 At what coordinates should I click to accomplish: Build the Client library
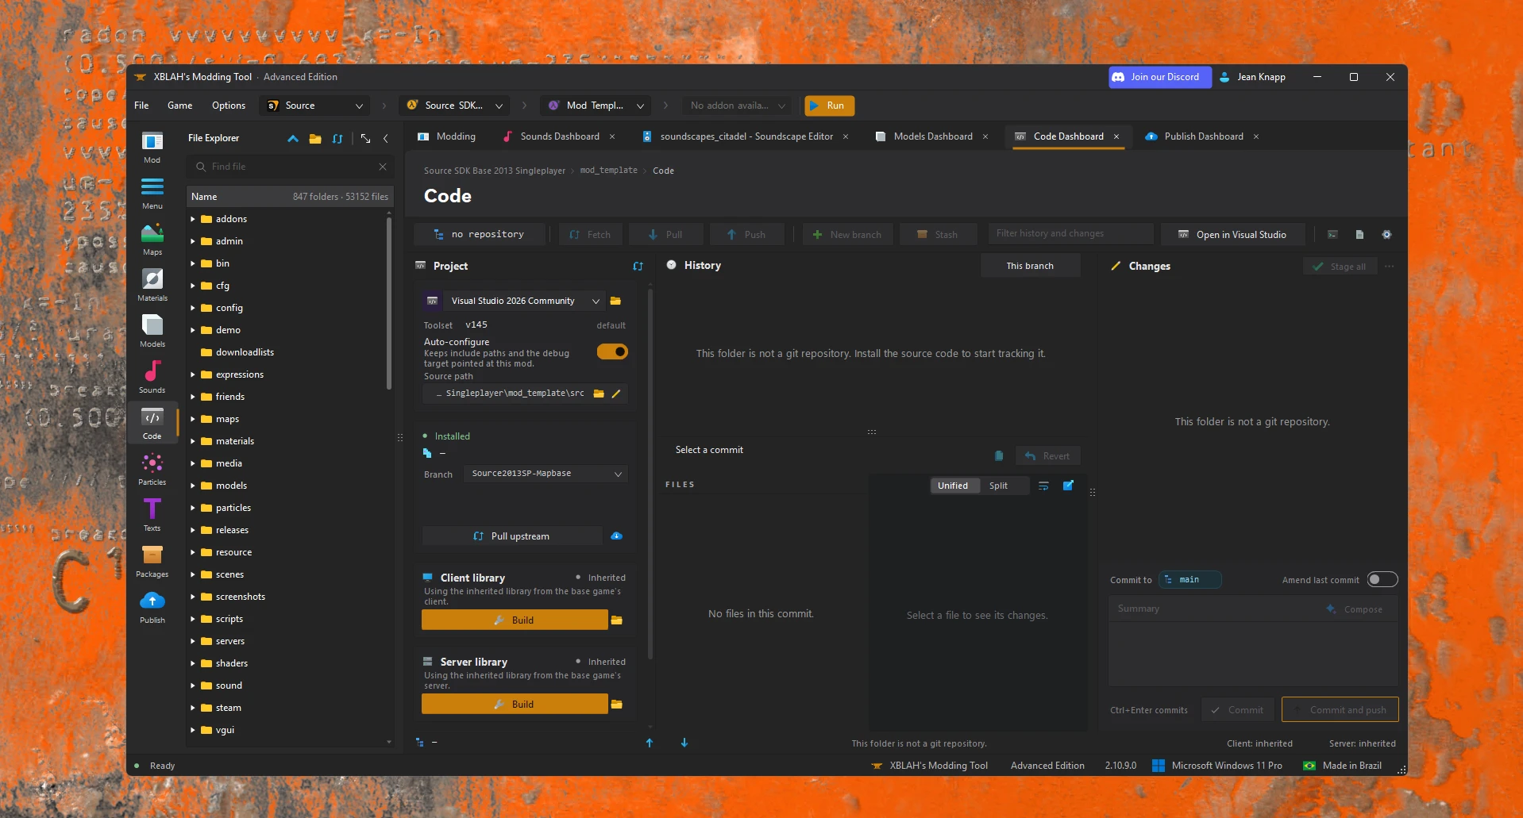(515, 620)
